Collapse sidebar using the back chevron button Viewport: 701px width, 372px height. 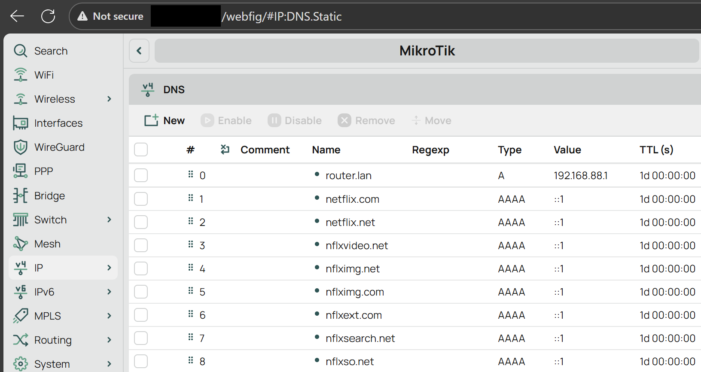tap(139, 51)
